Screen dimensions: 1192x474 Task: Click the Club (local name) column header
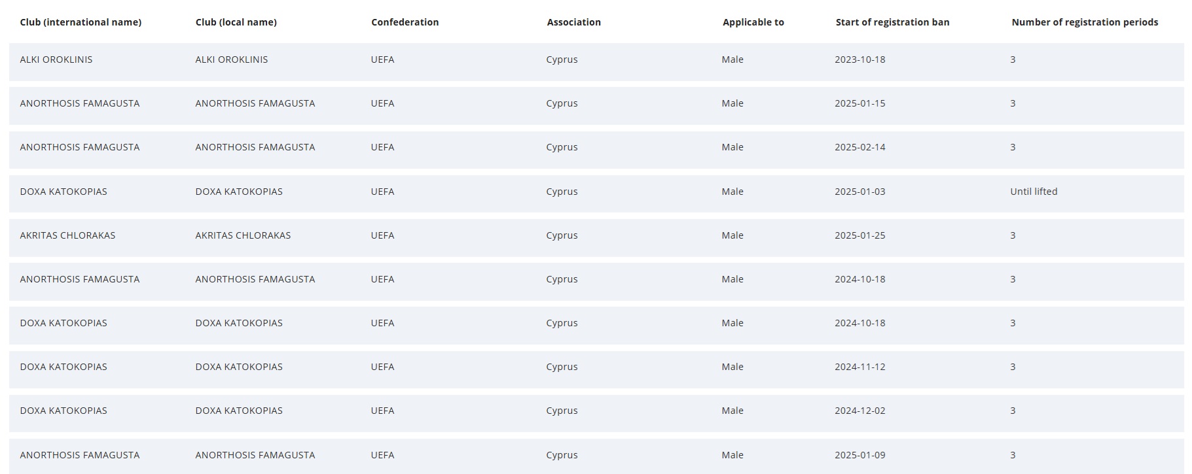point(236,22)
